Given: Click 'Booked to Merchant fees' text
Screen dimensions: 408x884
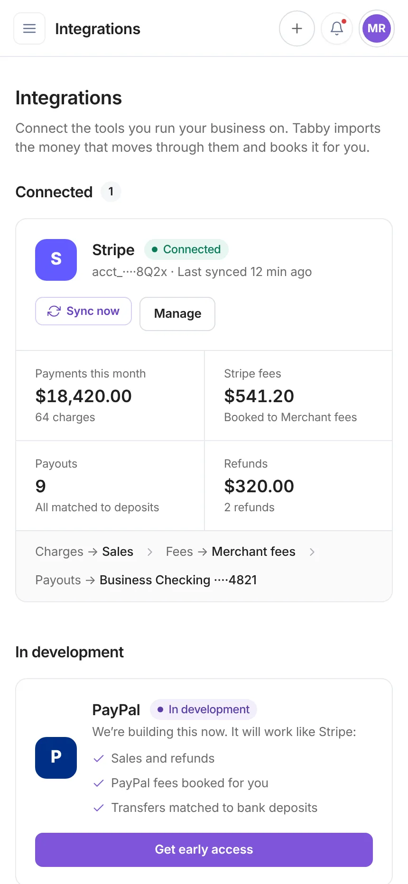Looking at the screenshot, I should click(x=290, y=417).
